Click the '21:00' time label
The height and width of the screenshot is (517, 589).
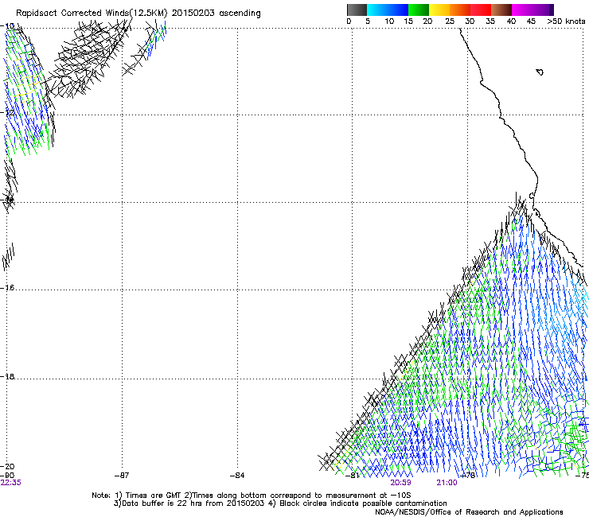[447, 483]
